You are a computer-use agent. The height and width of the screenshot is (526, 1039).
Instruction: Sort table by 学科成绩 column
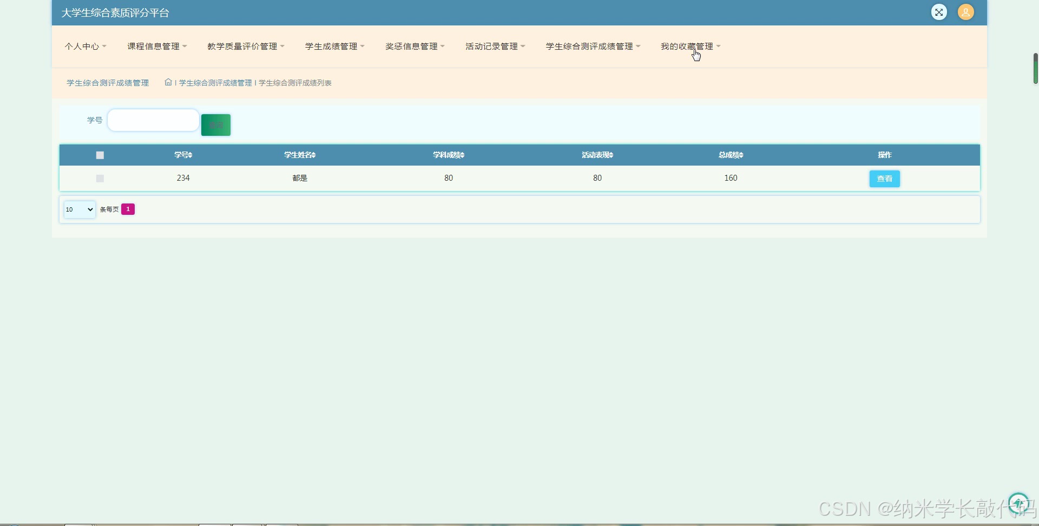[449, 155]
